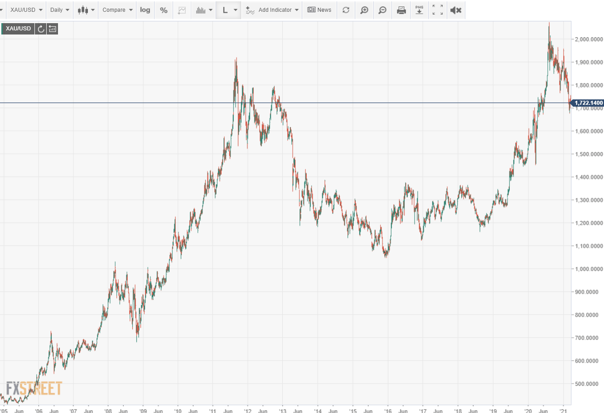The height and width of the screenshot is (413, 604).
Task: Toggle the percent scale
Action: (164, 10)
